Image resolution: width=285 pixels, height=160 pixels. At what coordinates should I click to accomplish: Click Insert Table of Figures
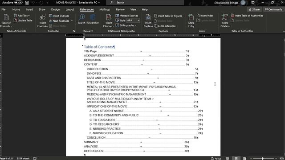point(168,16)
